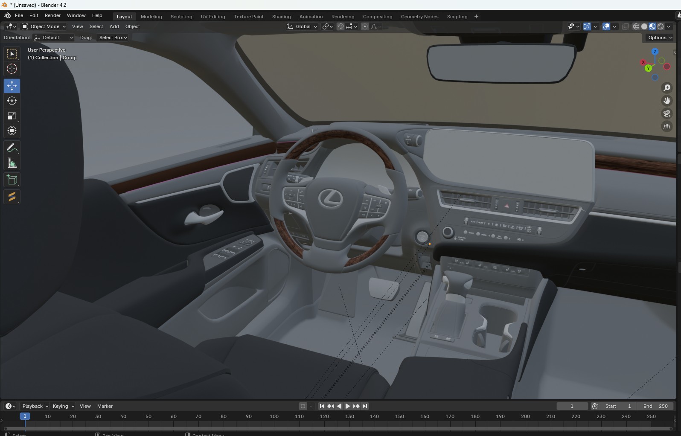The height and width of the screenshot is (436, 681).
Task: Open the Edit menu
Action: 34,15
